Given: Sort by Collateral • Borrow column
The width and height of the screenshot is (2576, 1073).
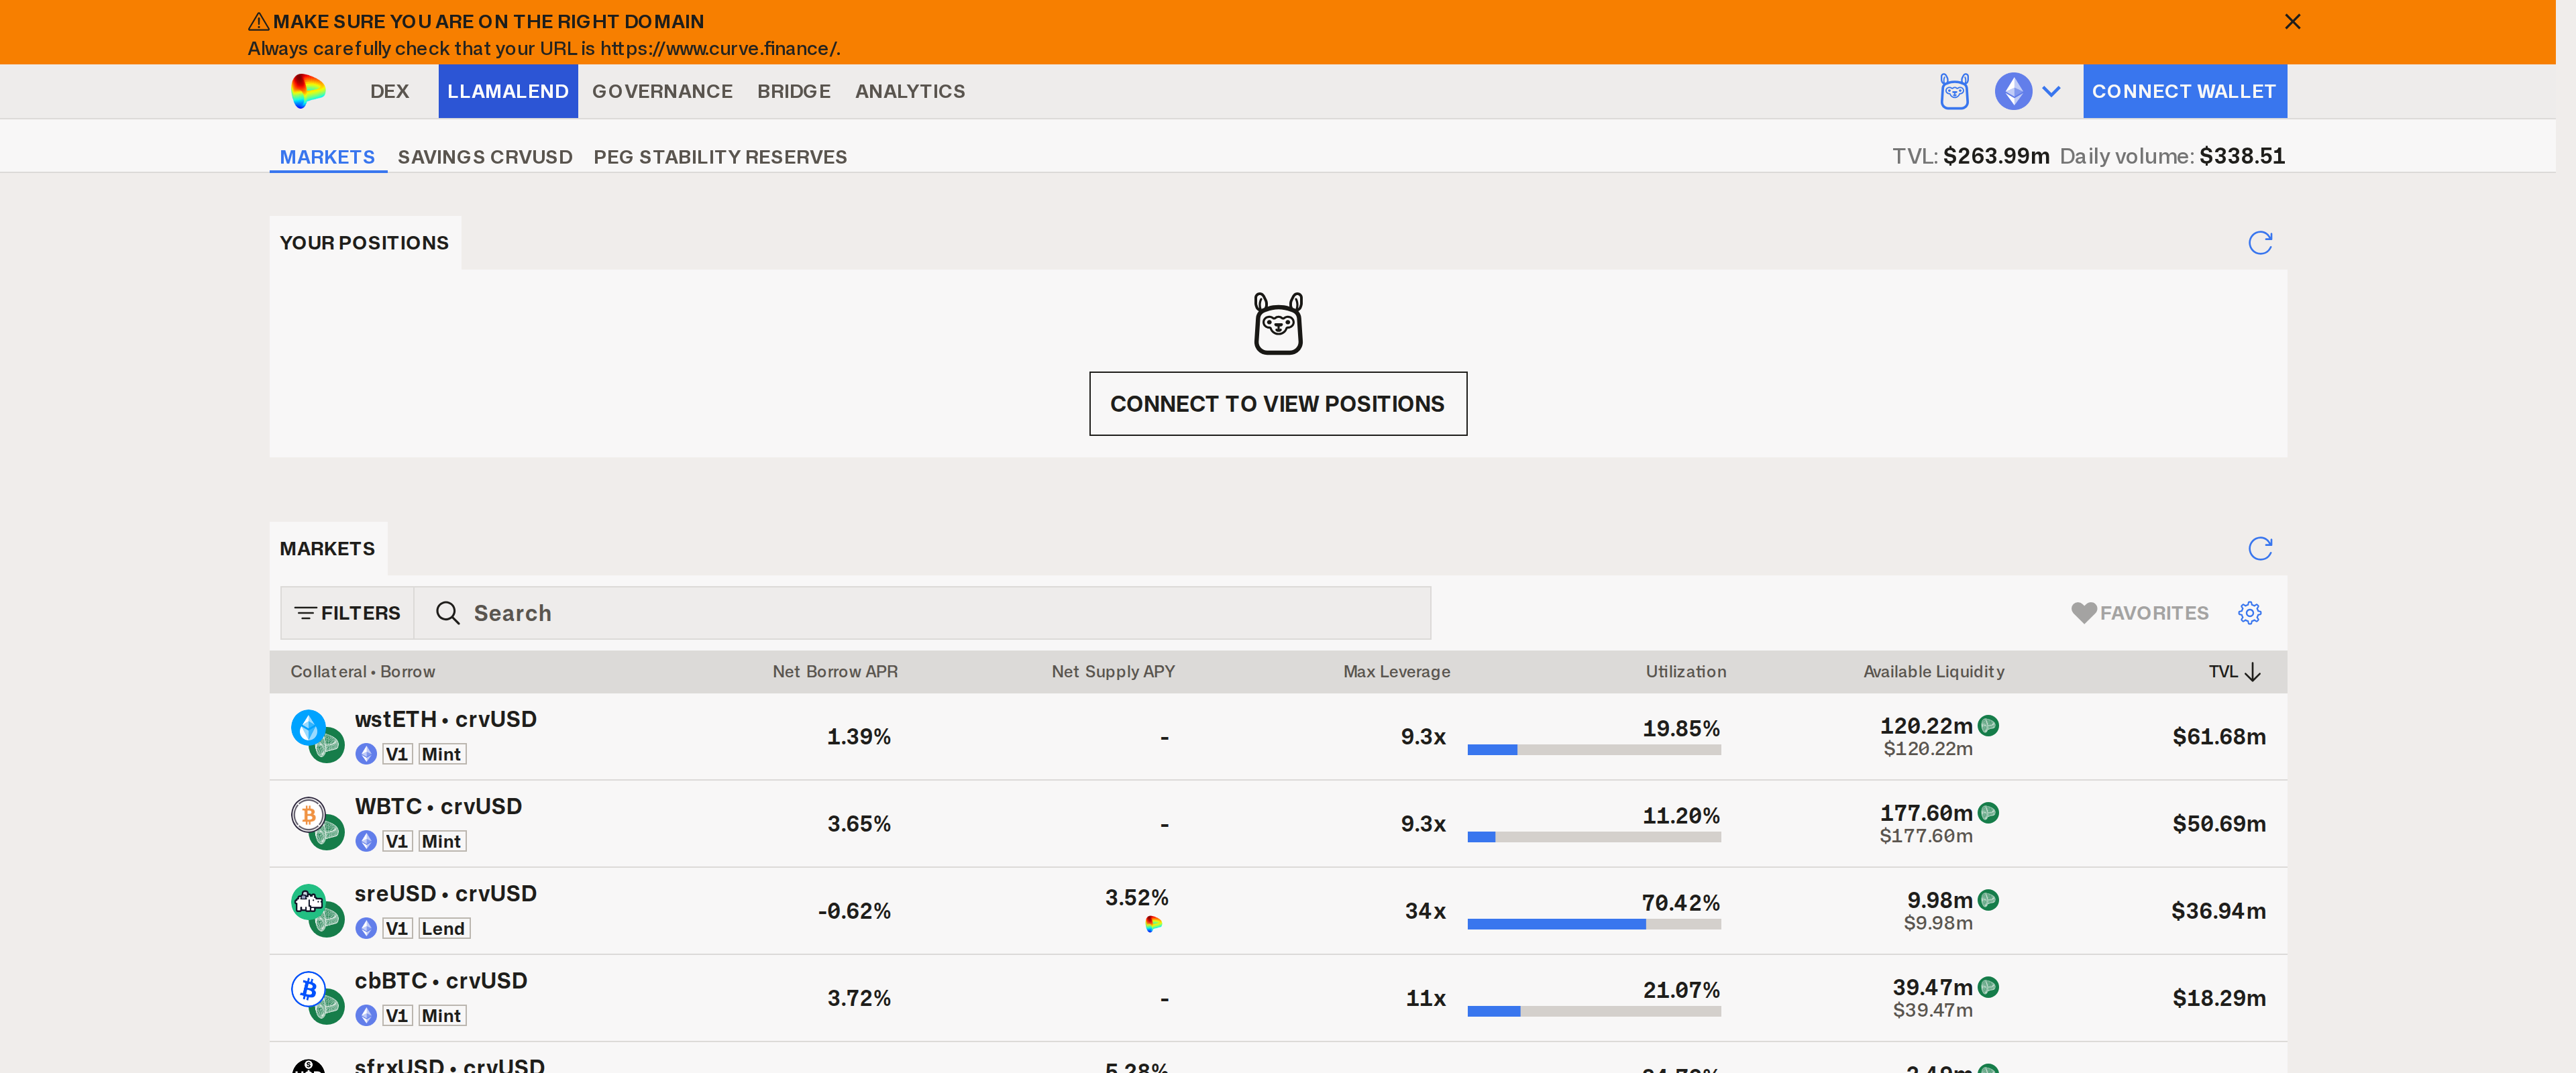Looking at the screenshot, I should 363,672.
